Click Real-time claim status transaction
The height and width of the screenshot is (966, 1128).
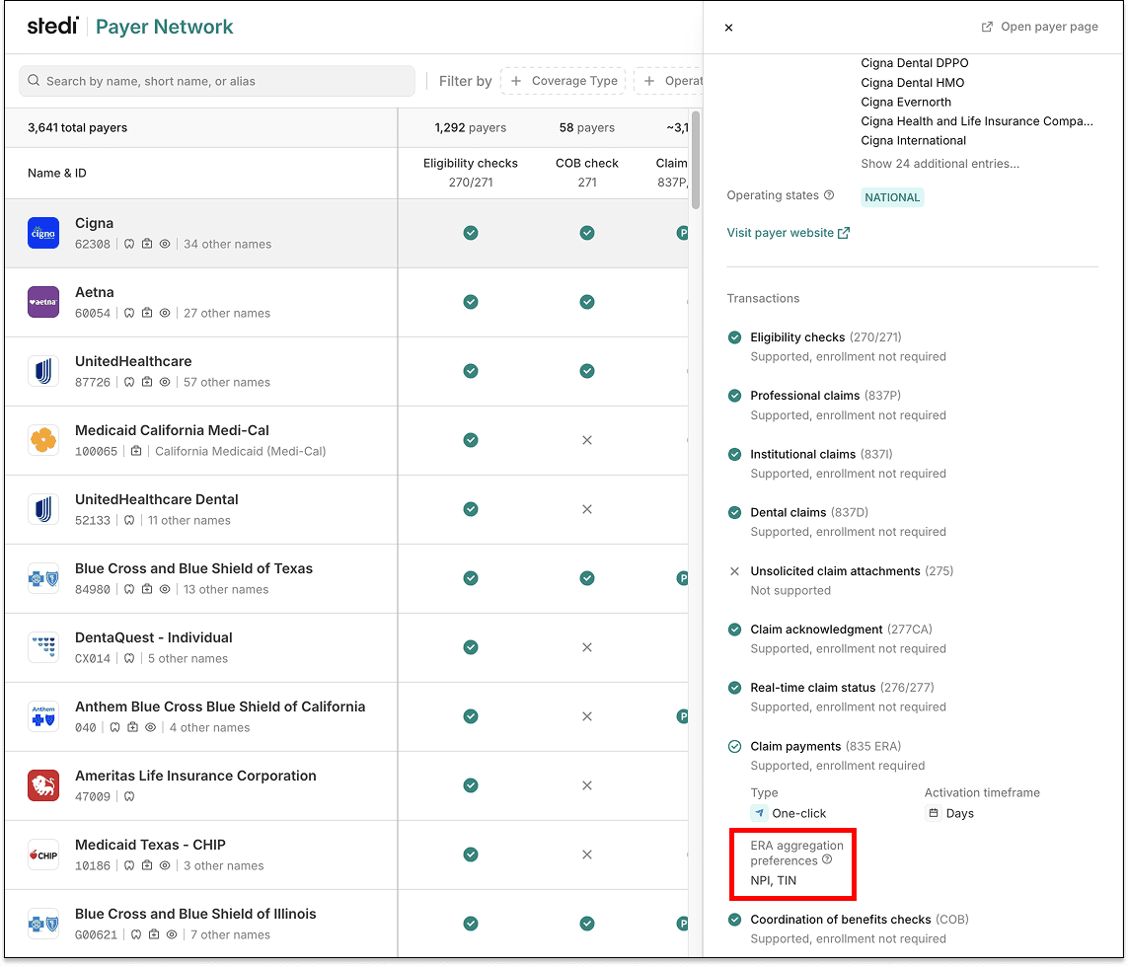coord(843,688)
